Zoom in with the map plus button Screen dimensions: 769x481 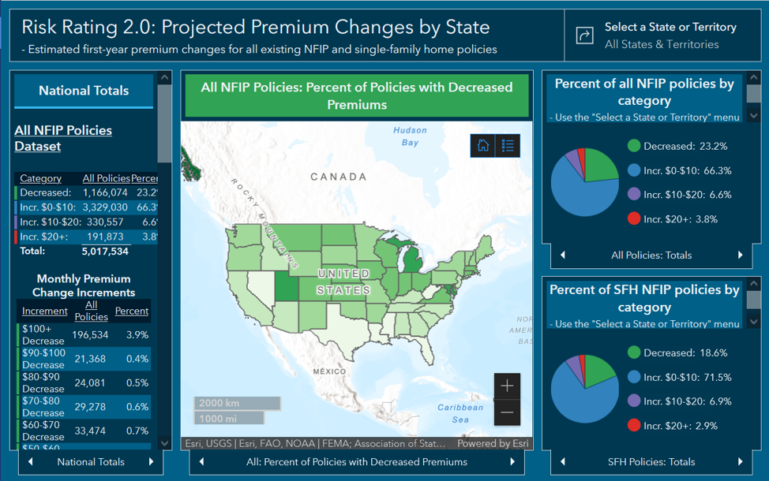click(507, 386)
